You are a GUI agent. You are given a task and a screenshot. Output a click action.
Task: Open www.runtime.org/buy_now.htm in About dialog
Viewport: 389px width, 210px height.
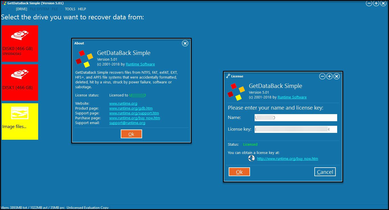[x=135, y=118]
